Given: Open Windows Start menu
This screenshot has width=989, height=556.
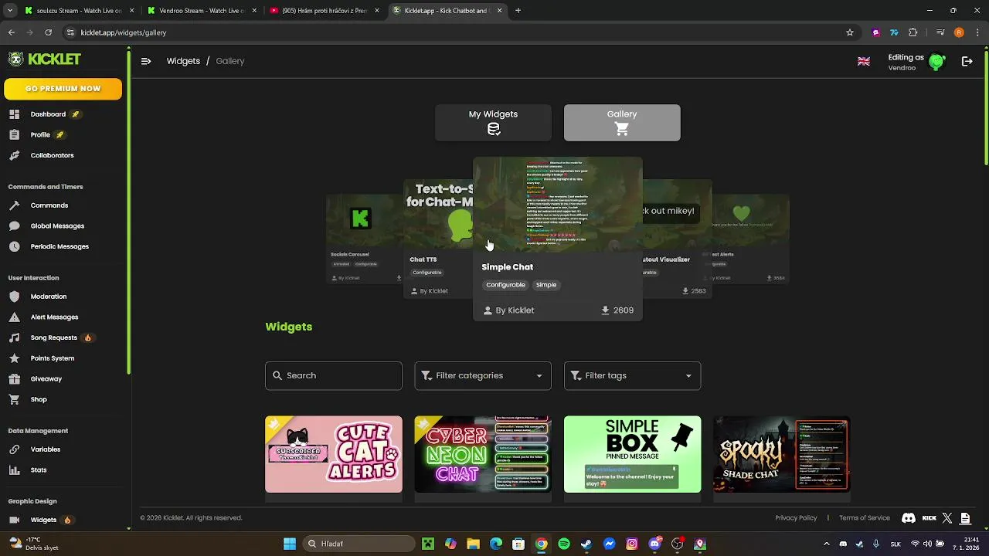Looking at the screenshot, I should click(x=290, y=544).
